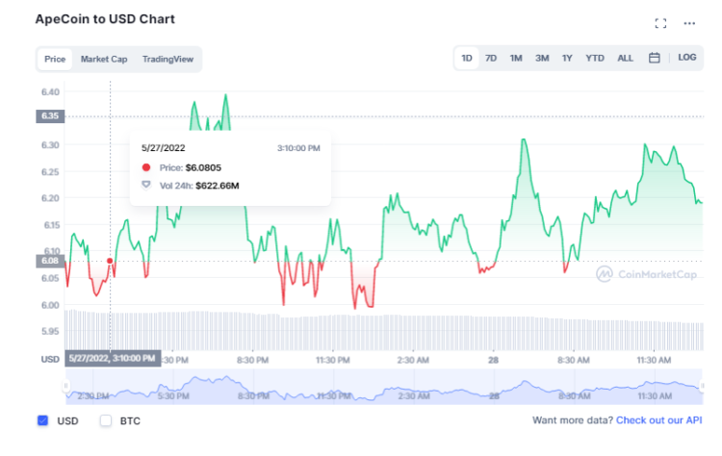The width and height of the screenshot is (722, 456).
Task: Click the 5.95 label on price axis
Action: pyautogui.click(x=50, y=331)
